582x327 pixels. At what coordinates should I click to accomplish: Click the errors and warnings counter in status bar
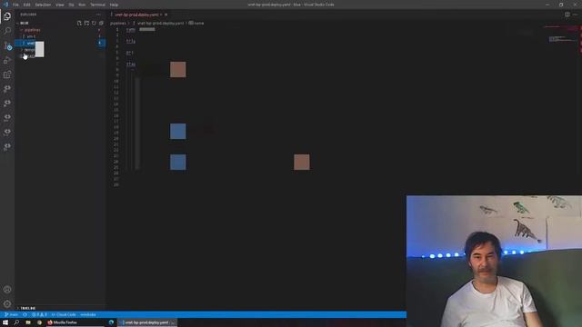(x=39, y=315)
